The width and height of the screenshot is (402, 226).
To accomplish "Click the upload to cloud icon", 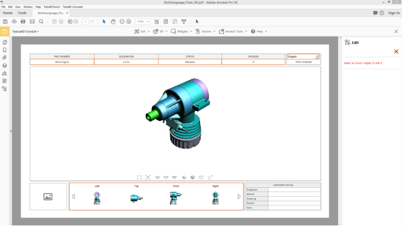I will click(x=14, y=21).
